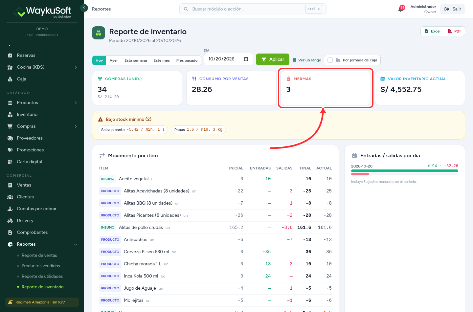Click the Compras cart icon in sidebar
This screenshot has height=312, width=473.
[x=10, y=126]
